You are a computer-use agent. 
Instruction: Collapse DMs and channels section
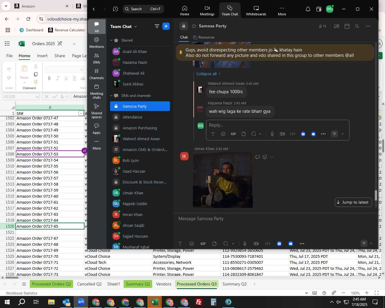(x=111, y=96)
